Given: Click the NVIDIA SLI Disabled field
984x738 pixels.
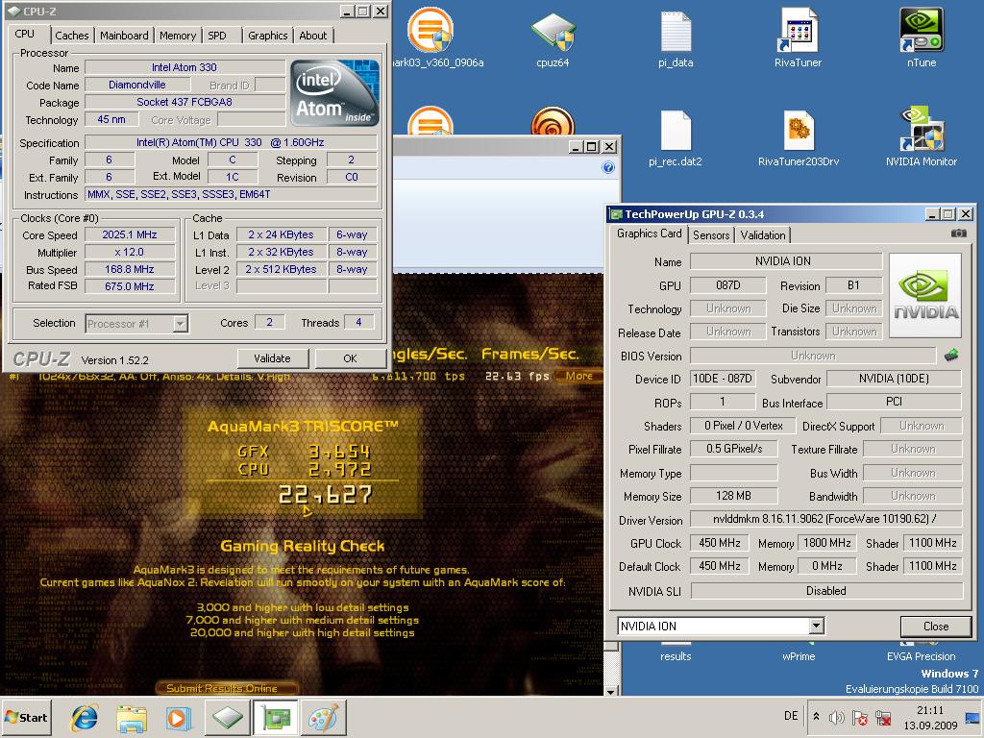Looking at the screenshot, I should point(826,591).
